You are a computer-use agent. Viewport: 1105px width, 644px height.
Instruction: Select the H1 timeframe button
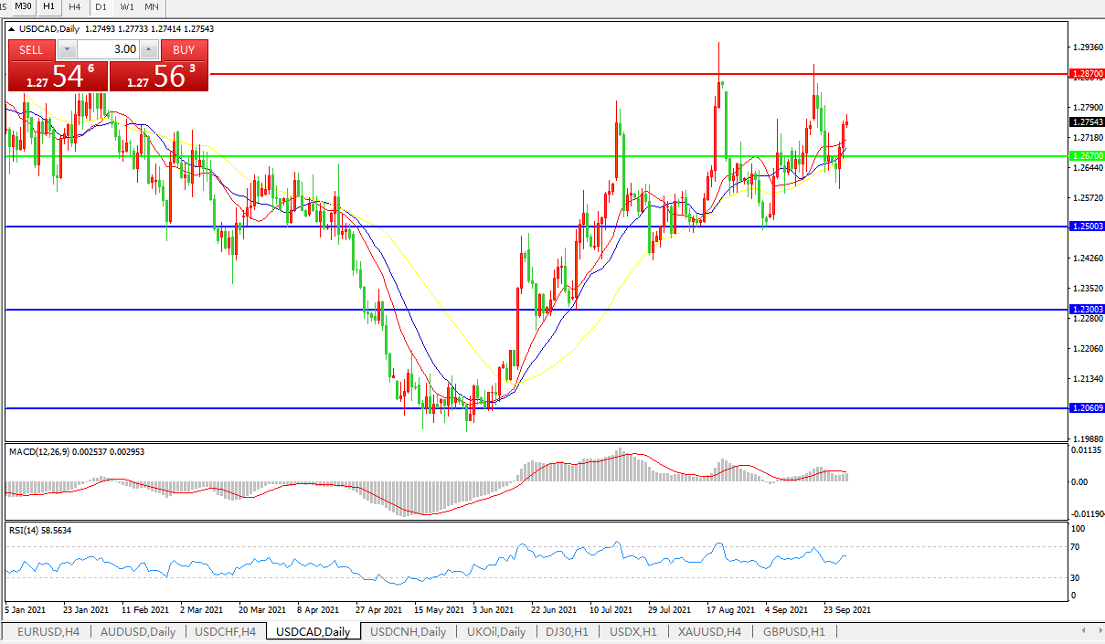click(48, 6)
